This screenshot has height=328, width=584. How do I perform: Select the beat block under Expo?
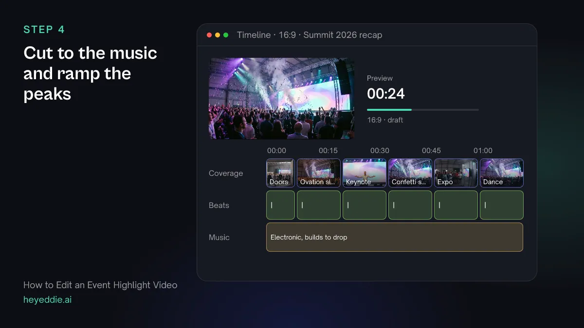[456, 205]
